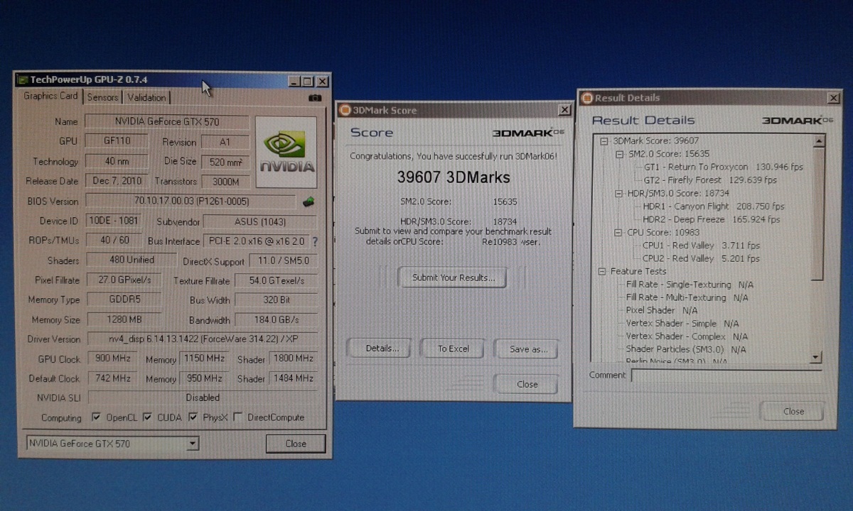This screenshot has width=853, height=511.
Task: Click the GPU-Z title bar icon
Action: [23, 80]
